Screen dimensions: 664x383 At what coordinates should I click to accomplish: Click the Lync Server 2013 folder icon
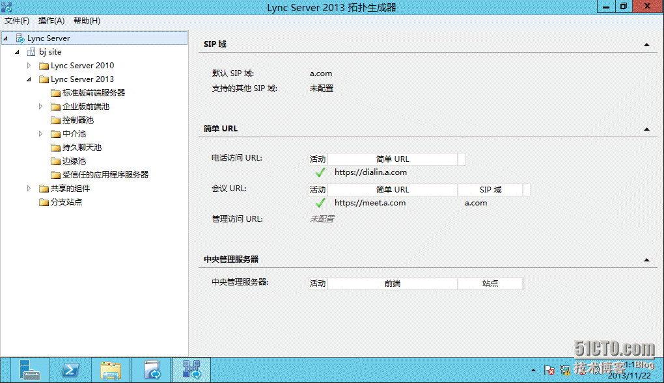click(44, 79)
